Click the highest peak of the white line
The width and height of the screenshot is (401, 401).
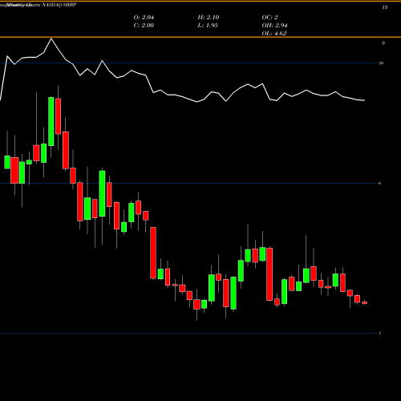click(x=51, y=39)
